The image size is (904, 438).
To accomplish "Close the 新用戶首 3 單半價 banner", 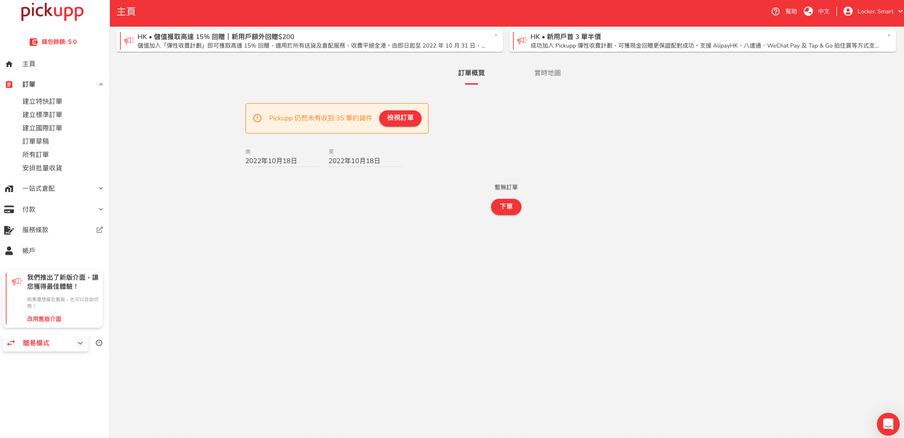I will [x=889, y=35].
